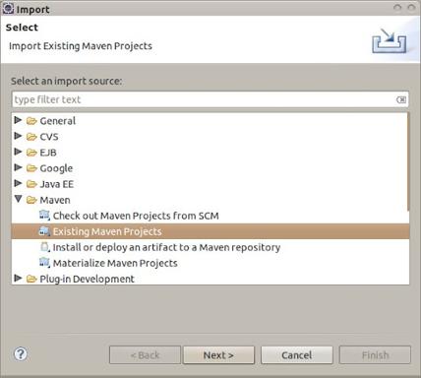The width and height of the screenshot is (421, 378).
Task: Expand the Plug-in Development node
Action: pyautogui.click(x=18, y=279)
